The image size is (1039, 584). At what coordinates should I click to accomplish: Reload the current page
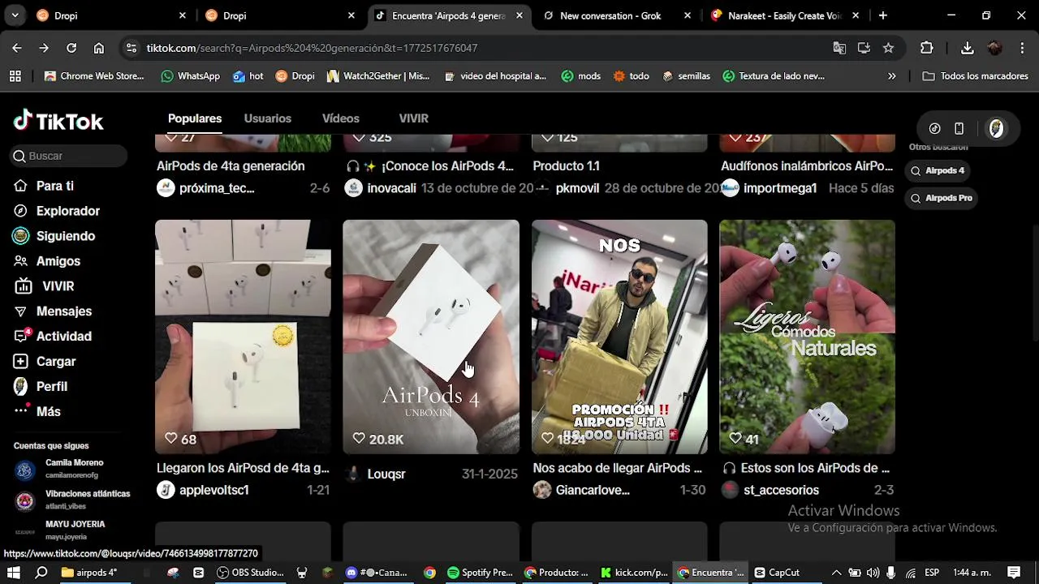(x=71, y=48)
